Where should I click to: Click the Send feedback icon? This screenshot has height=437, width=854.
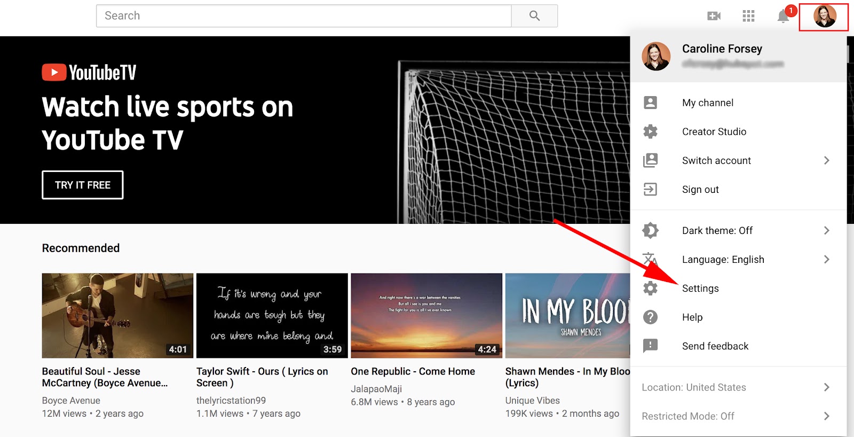click(x=650, y=346)
